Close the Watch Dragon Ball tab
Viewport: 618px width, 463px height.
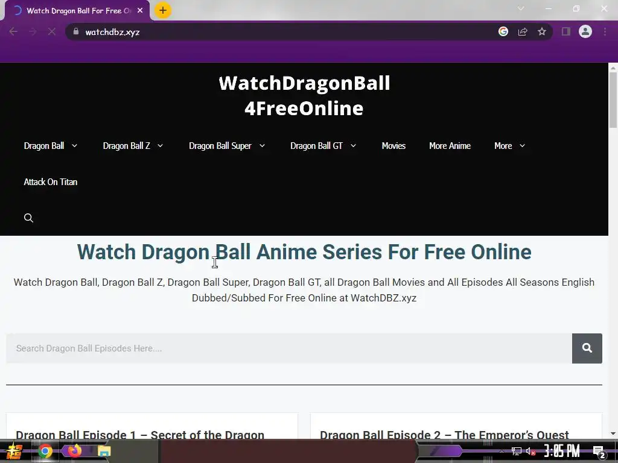(140, 11)
